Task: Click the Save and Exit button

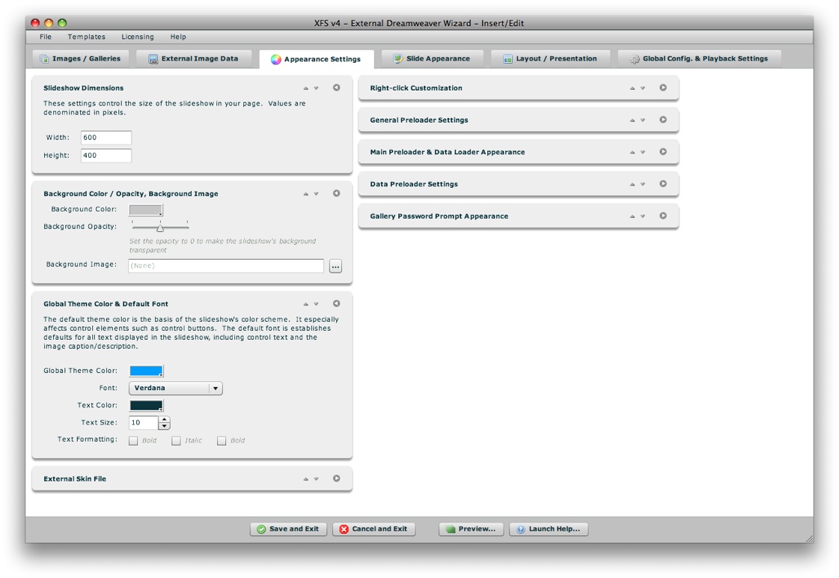Action: point(288,529)
